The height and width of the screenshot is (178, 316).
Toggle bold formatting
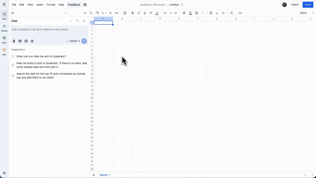pos(133,13)
